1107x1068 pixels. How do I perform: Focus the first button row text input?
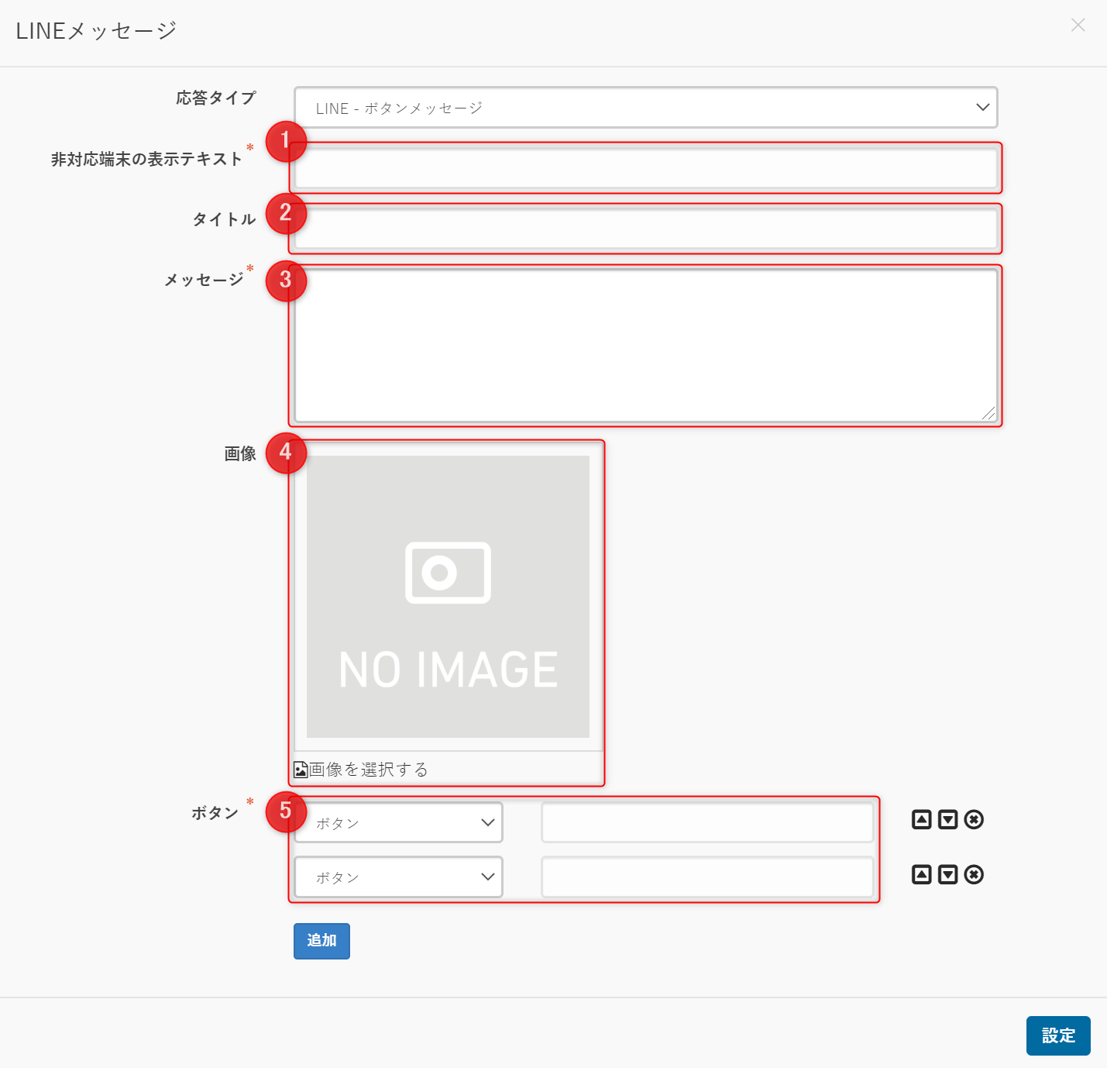pyautogui.click(x=707, y=822)
